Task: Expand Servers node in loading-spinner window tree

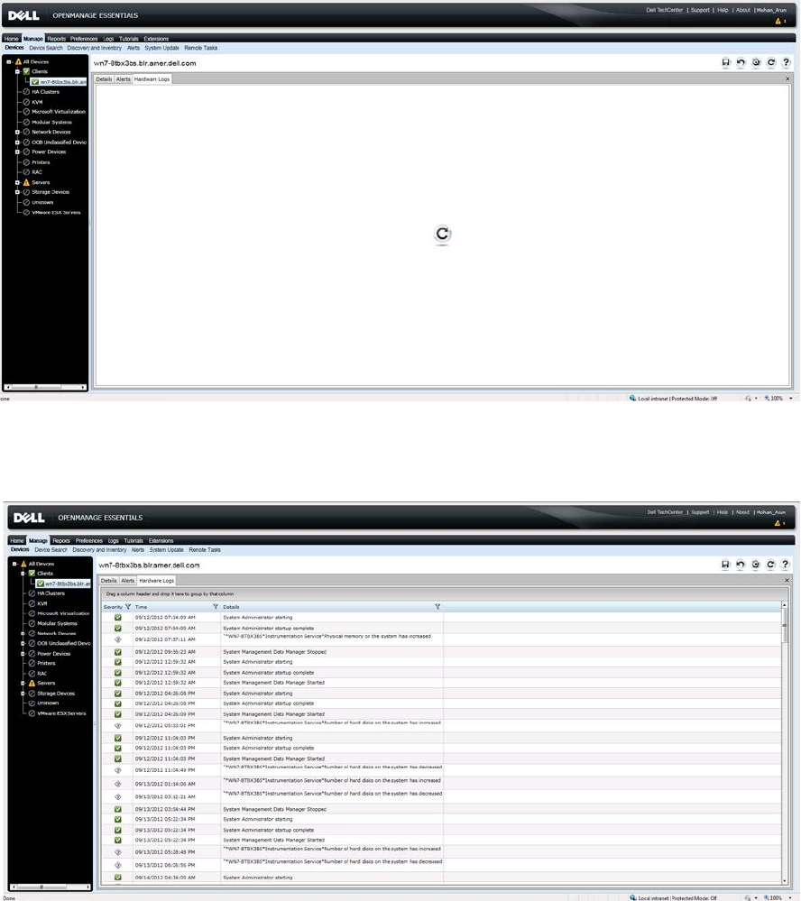Action: (17, 182)
